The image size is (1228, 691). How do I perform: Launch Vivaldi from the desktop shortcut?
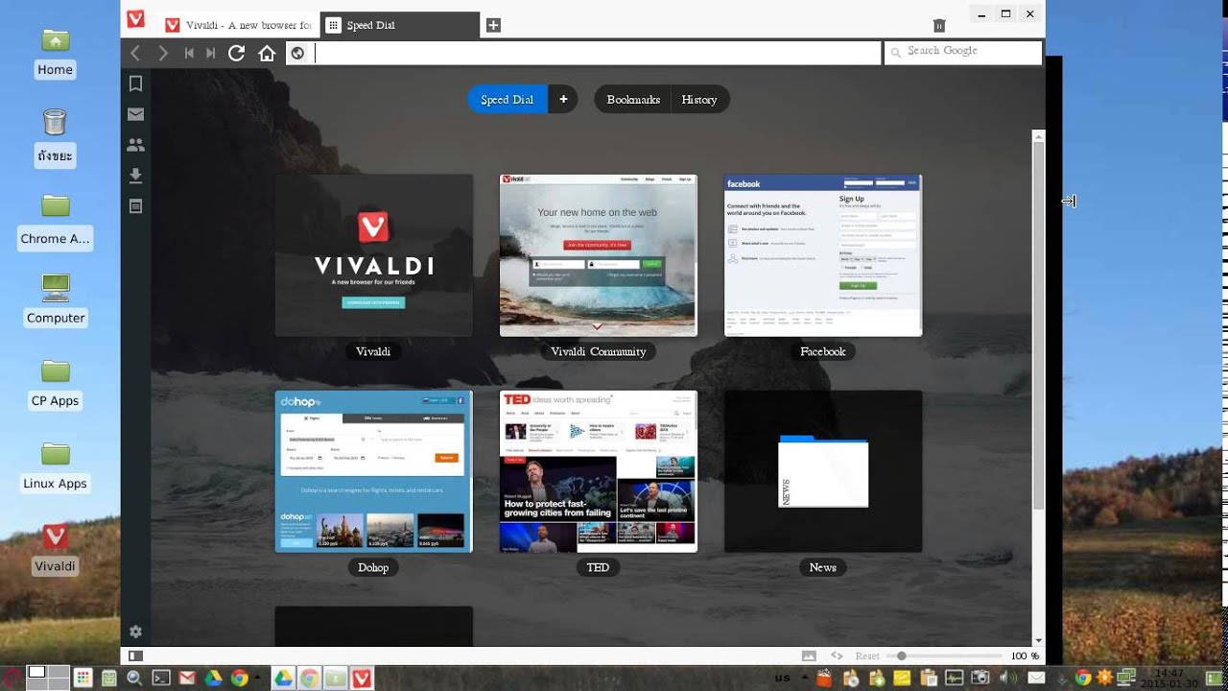click(x=55, y=549)
